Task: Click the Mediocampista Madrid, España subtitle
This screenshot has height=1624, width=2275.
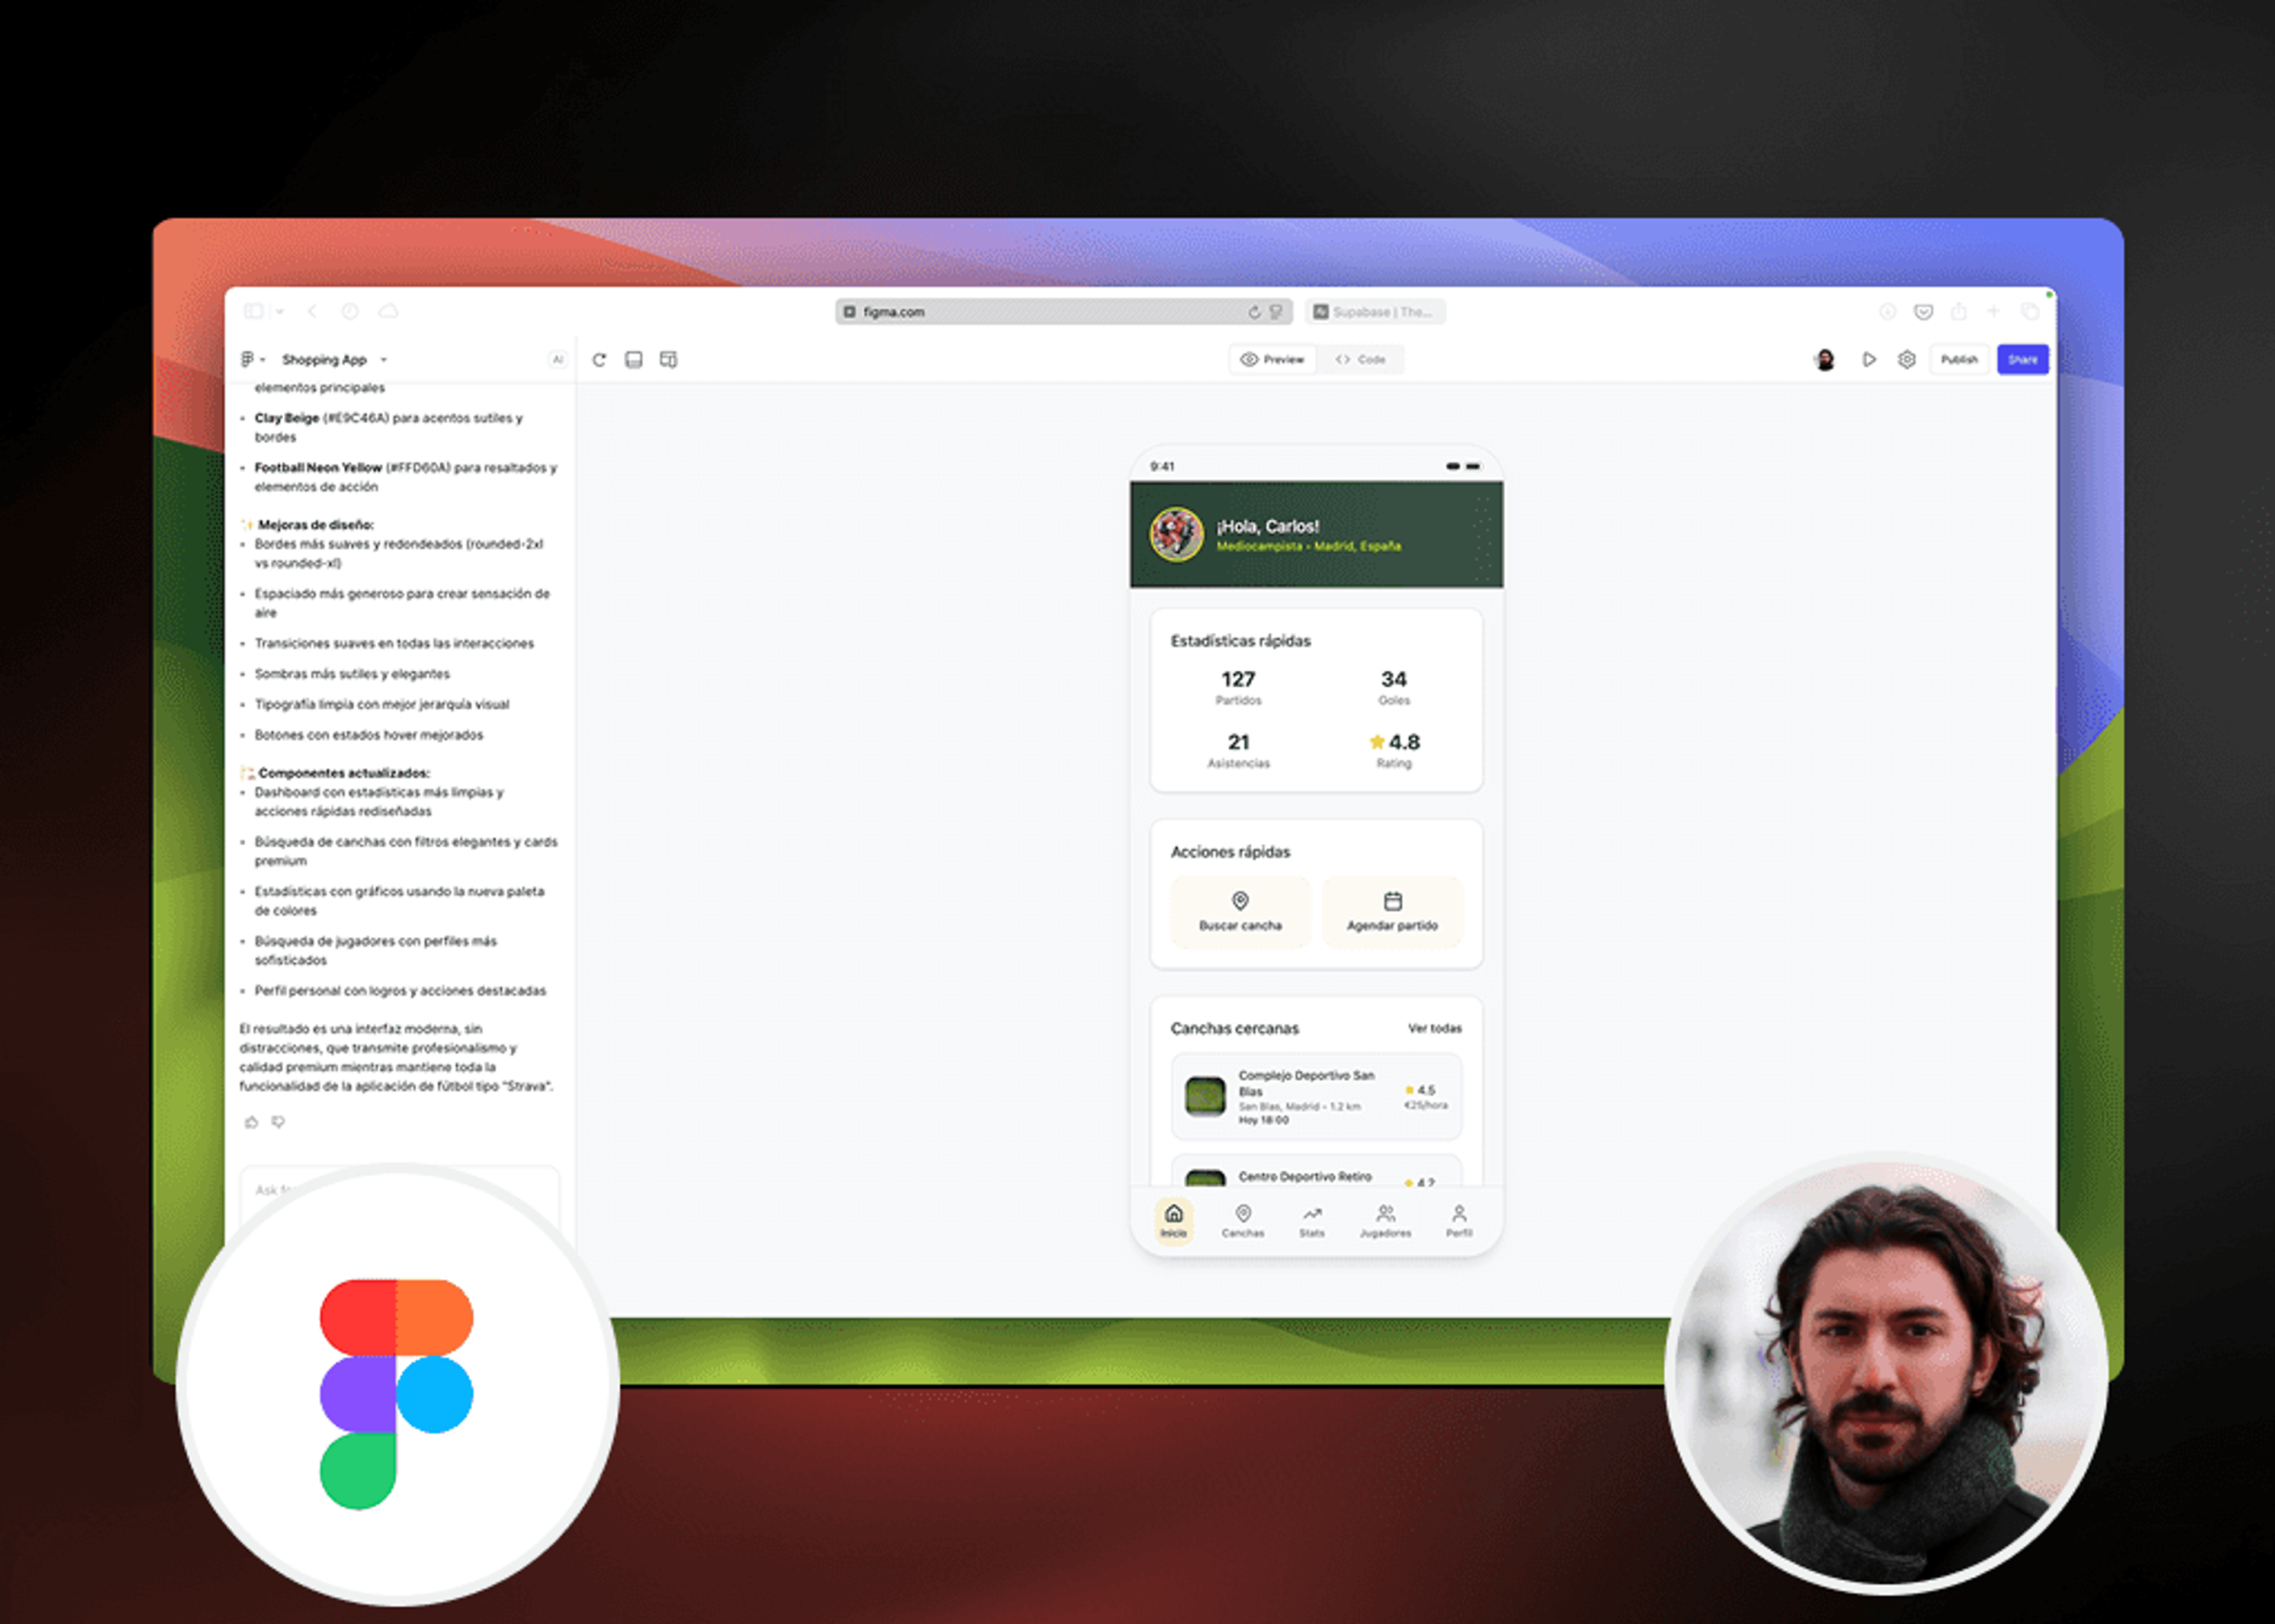Action: click(x=1308, y=546)
